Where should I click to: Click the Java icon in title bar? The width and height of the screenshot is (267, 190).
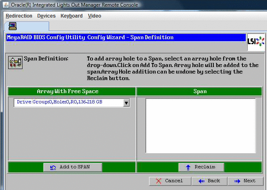[x=6, y=5]
